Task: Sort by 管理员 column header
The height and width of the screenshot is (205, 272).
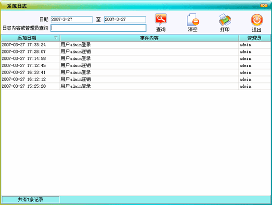Action: 254,38
